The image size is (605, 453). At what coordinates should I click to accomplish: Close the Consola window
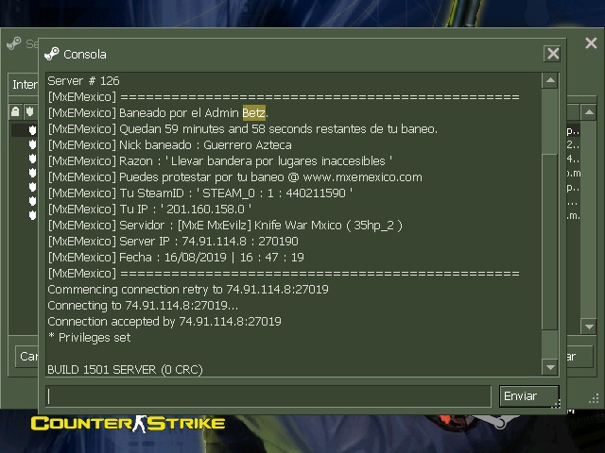552,54
